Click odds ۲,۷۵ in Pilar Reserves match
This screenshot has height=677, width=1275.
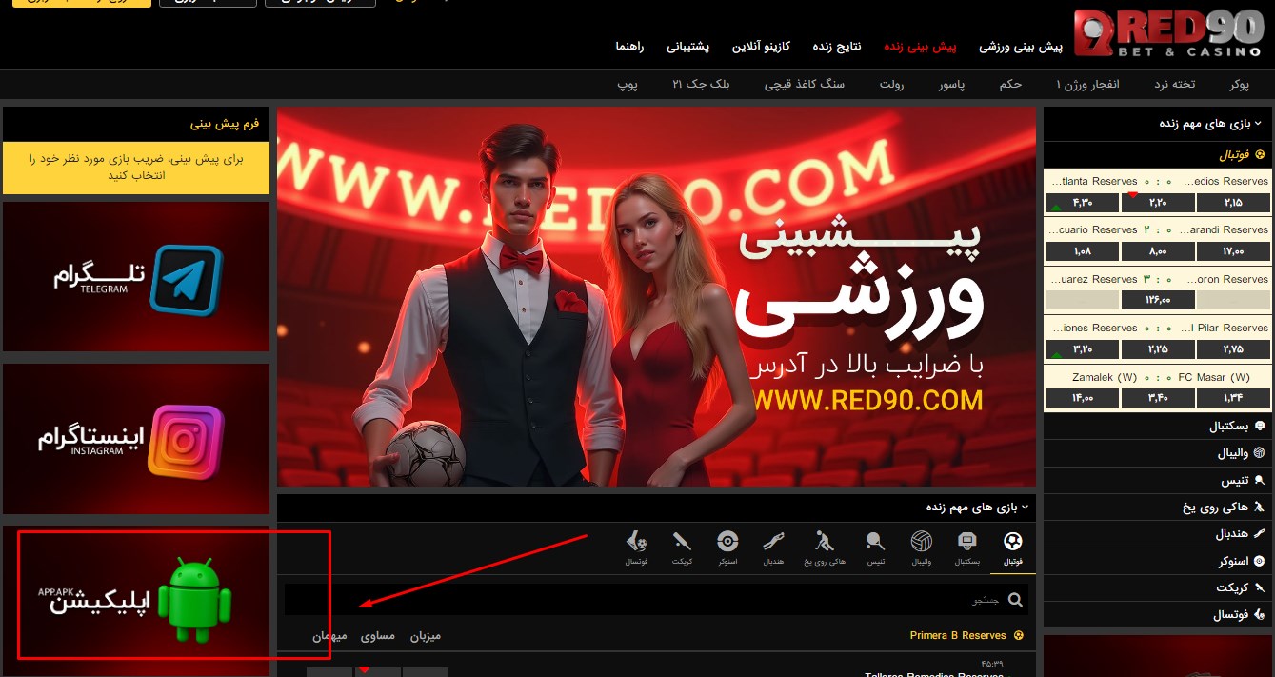pyautogui.click(x=1233, y=349)
